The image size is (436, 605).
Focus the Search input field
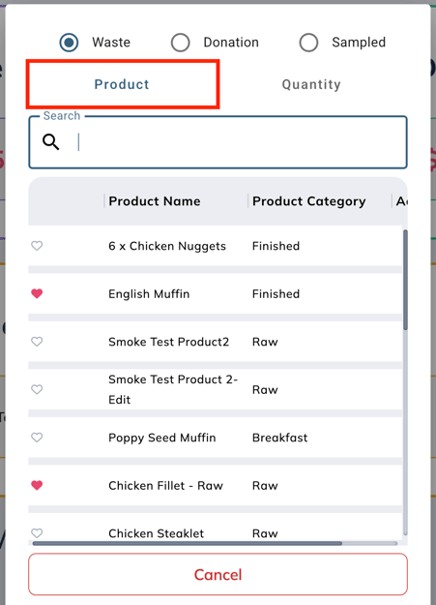(218, 142)
